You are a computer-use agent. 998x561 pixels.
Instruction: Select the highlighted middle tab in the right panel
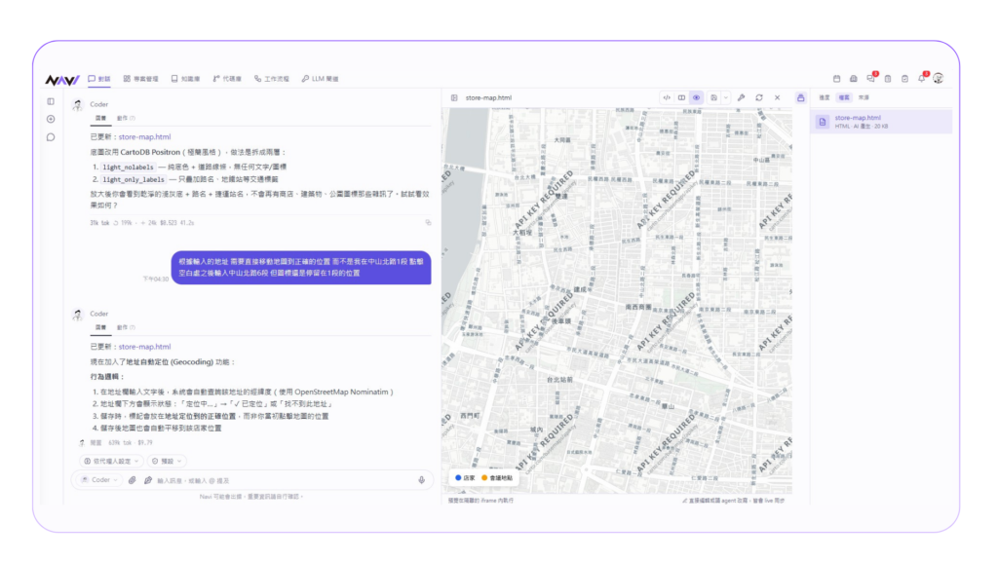844,98
